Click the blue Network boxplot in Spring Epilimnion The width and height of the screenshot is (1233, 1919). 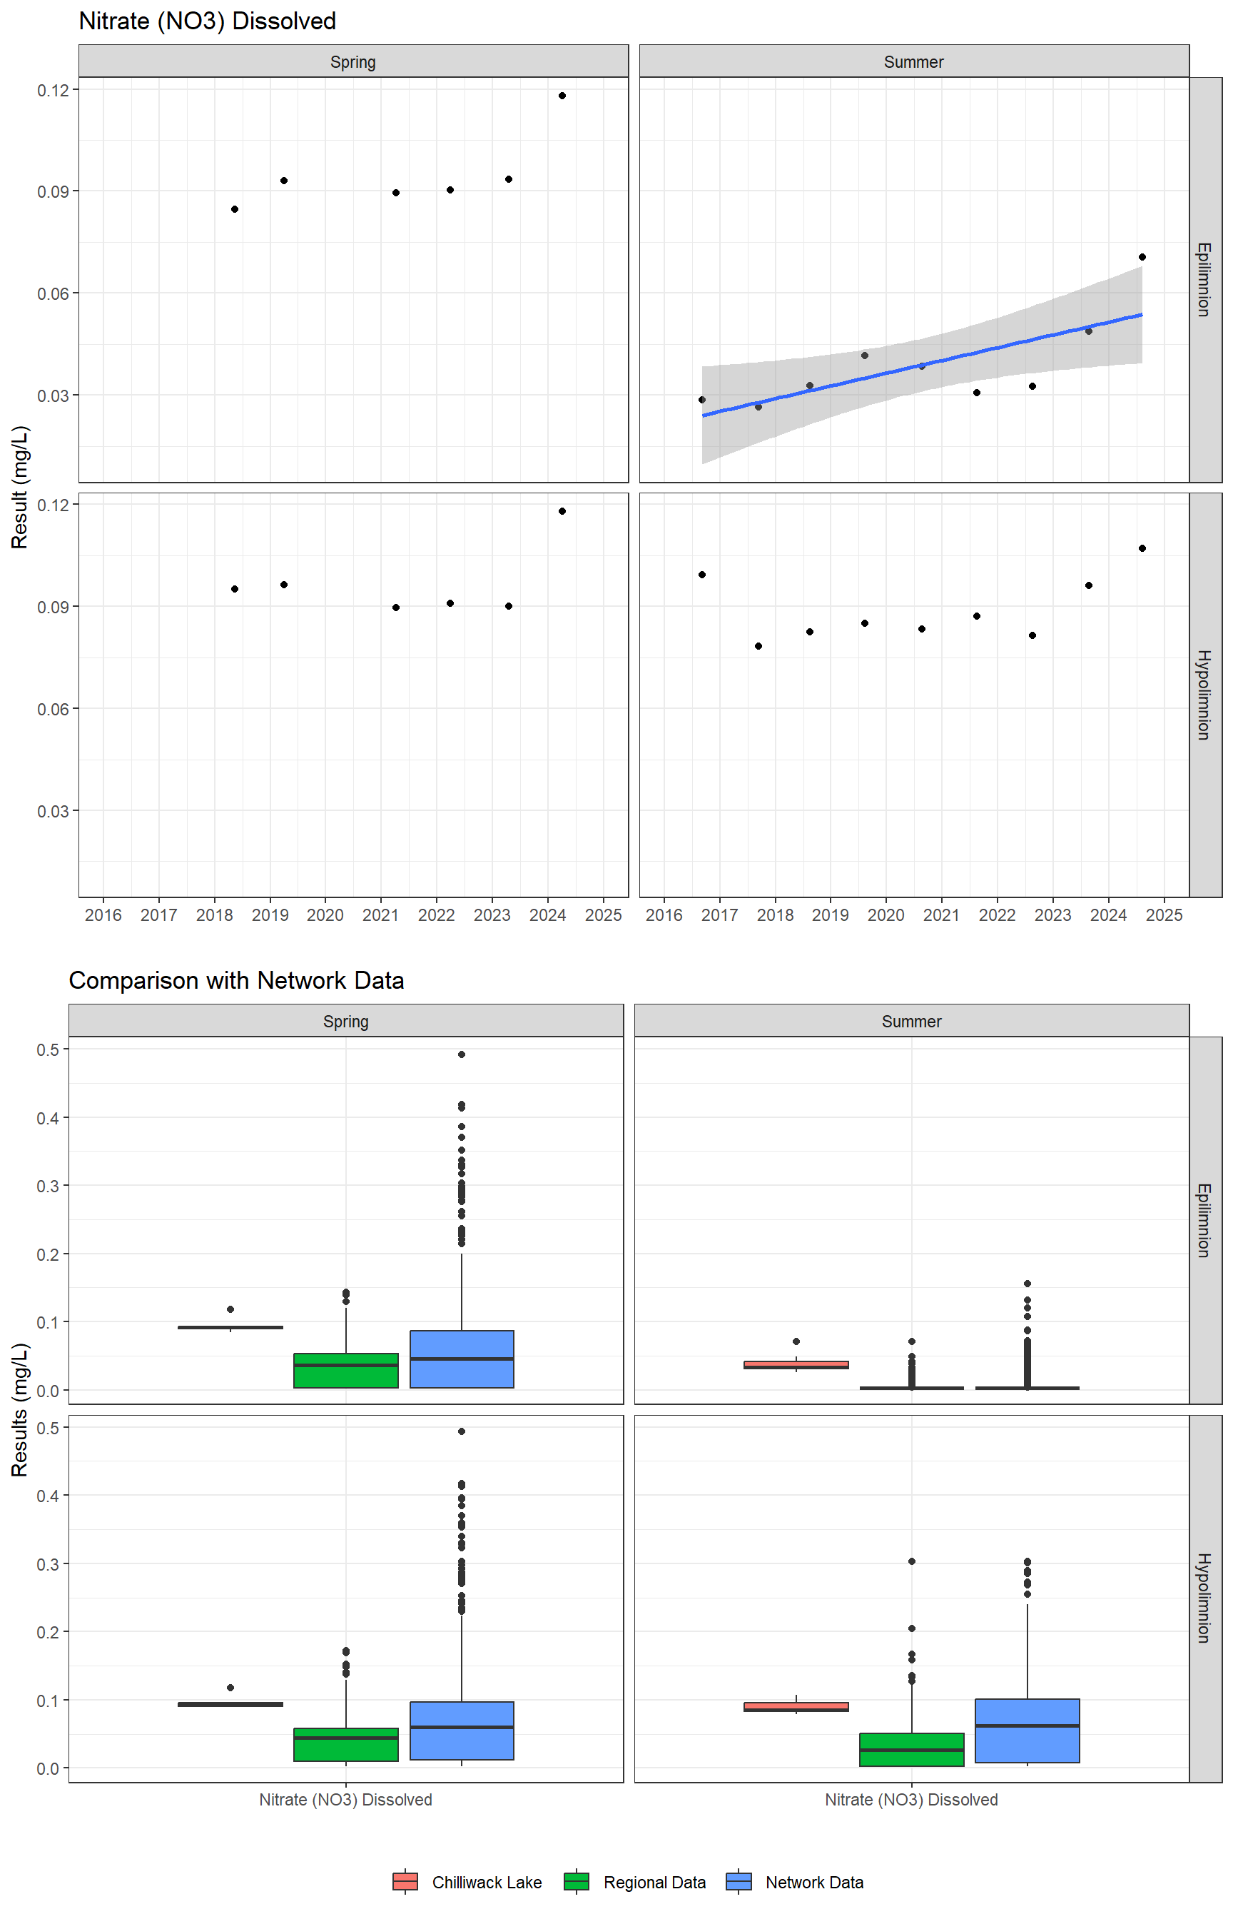(x=462, y=1359)
